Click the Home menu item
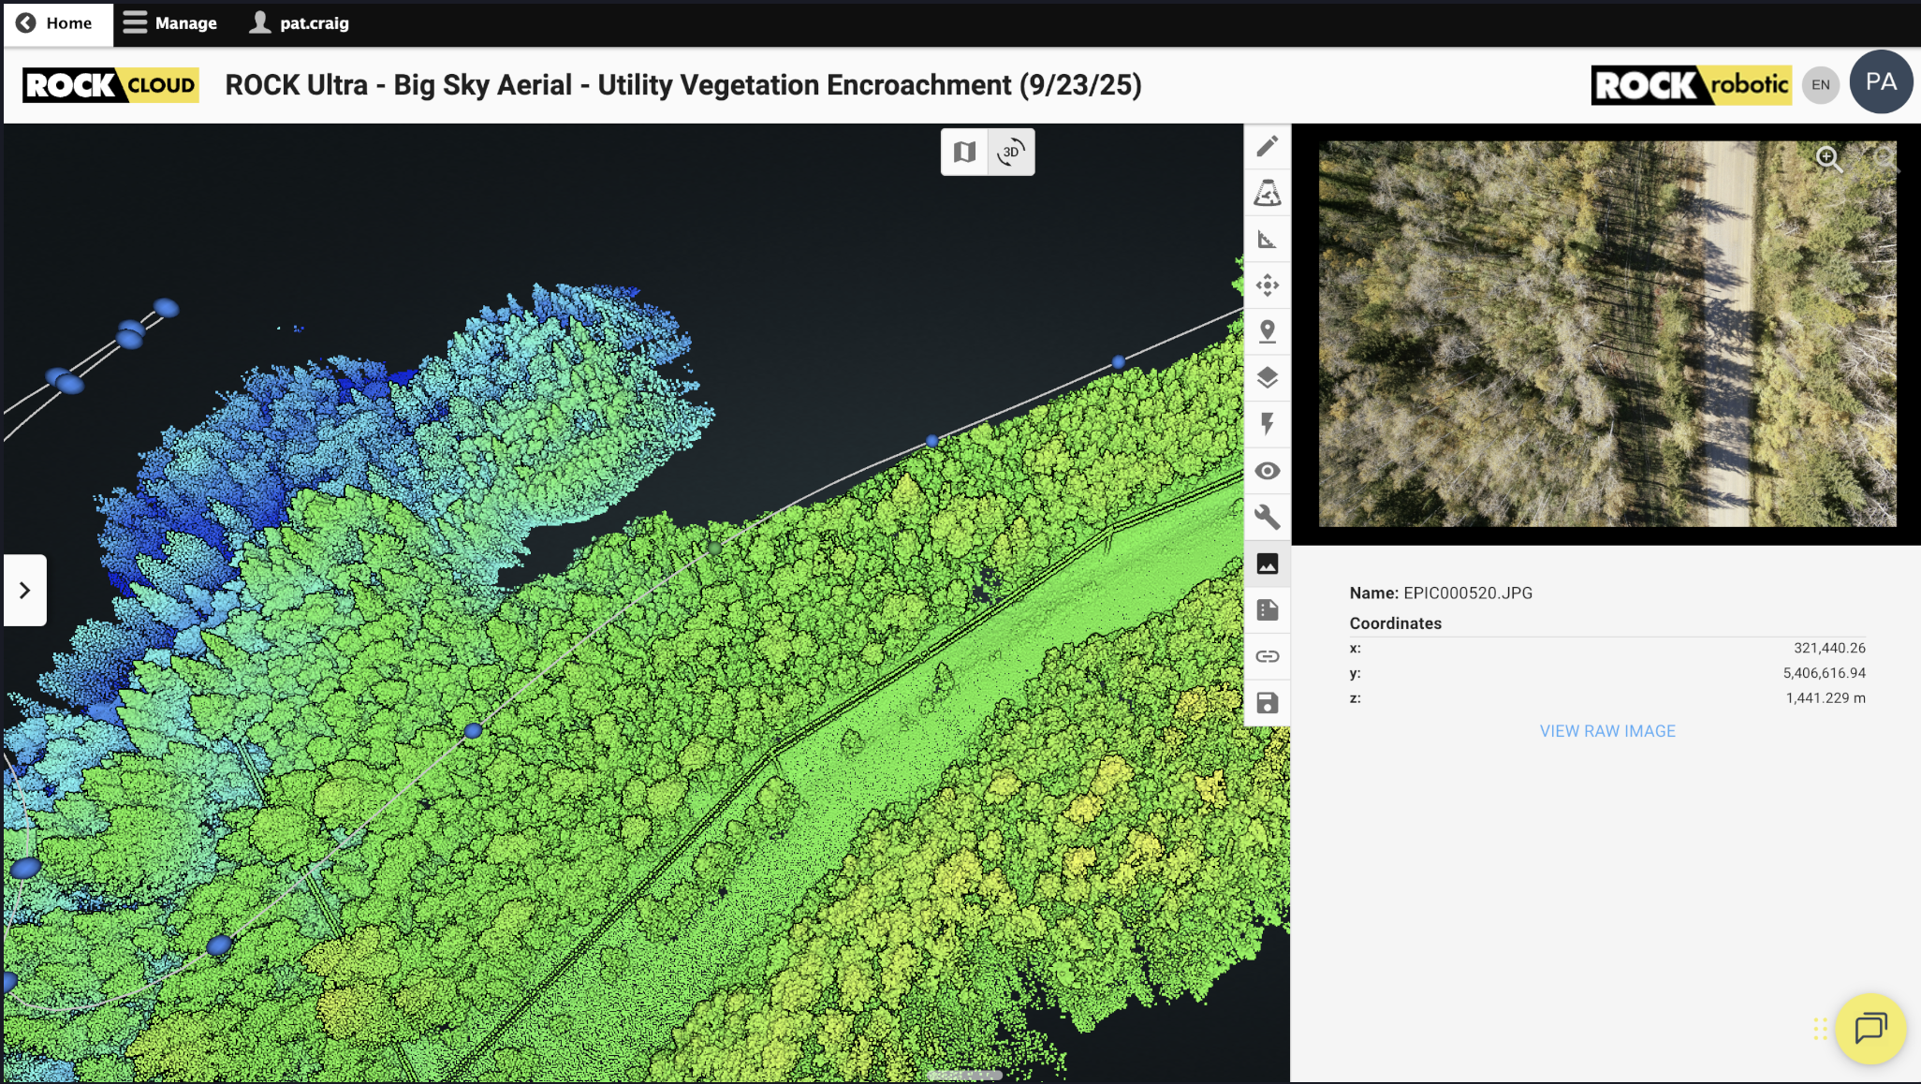Screen dimensions: 1921x1084 tap(58, 22)
